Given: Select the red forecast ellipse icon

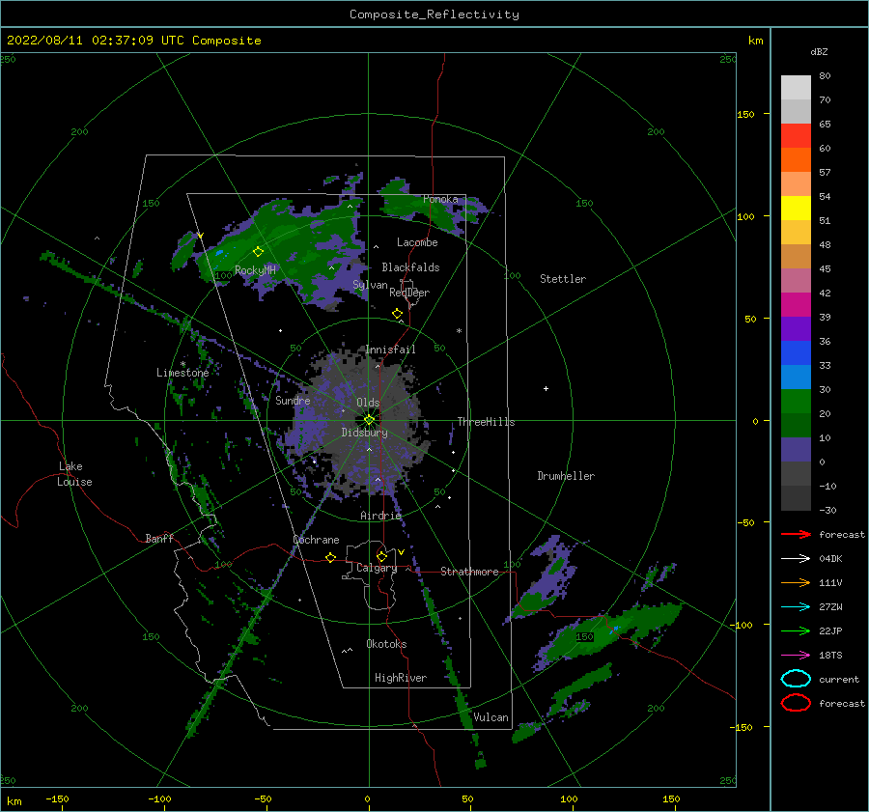Looking at the screenshot, I should point(796,703).
